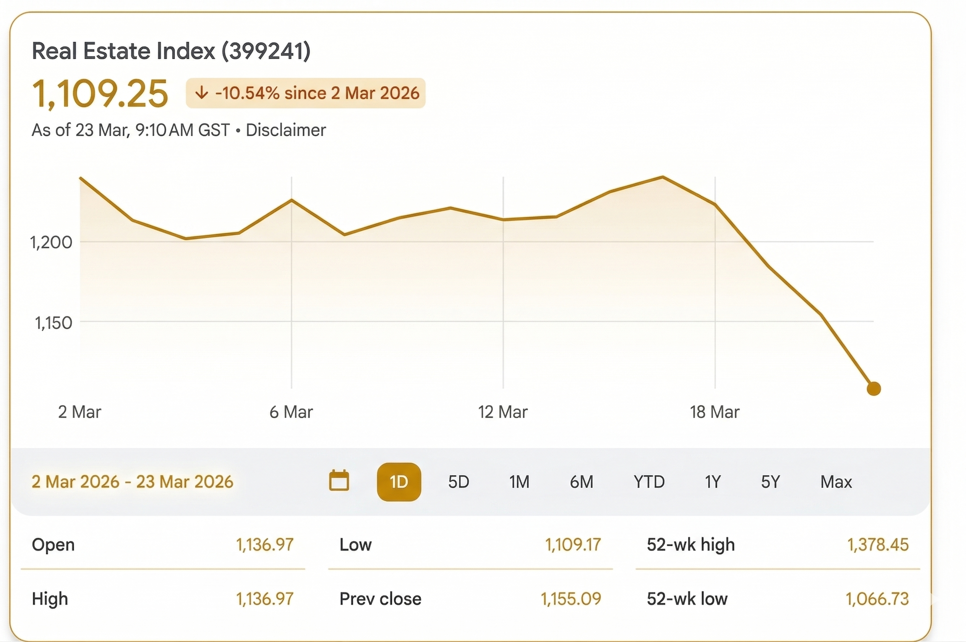Select the 1M chart period
Image resolution: width=966 pixels, height=642 pixels.
(519, 482)
